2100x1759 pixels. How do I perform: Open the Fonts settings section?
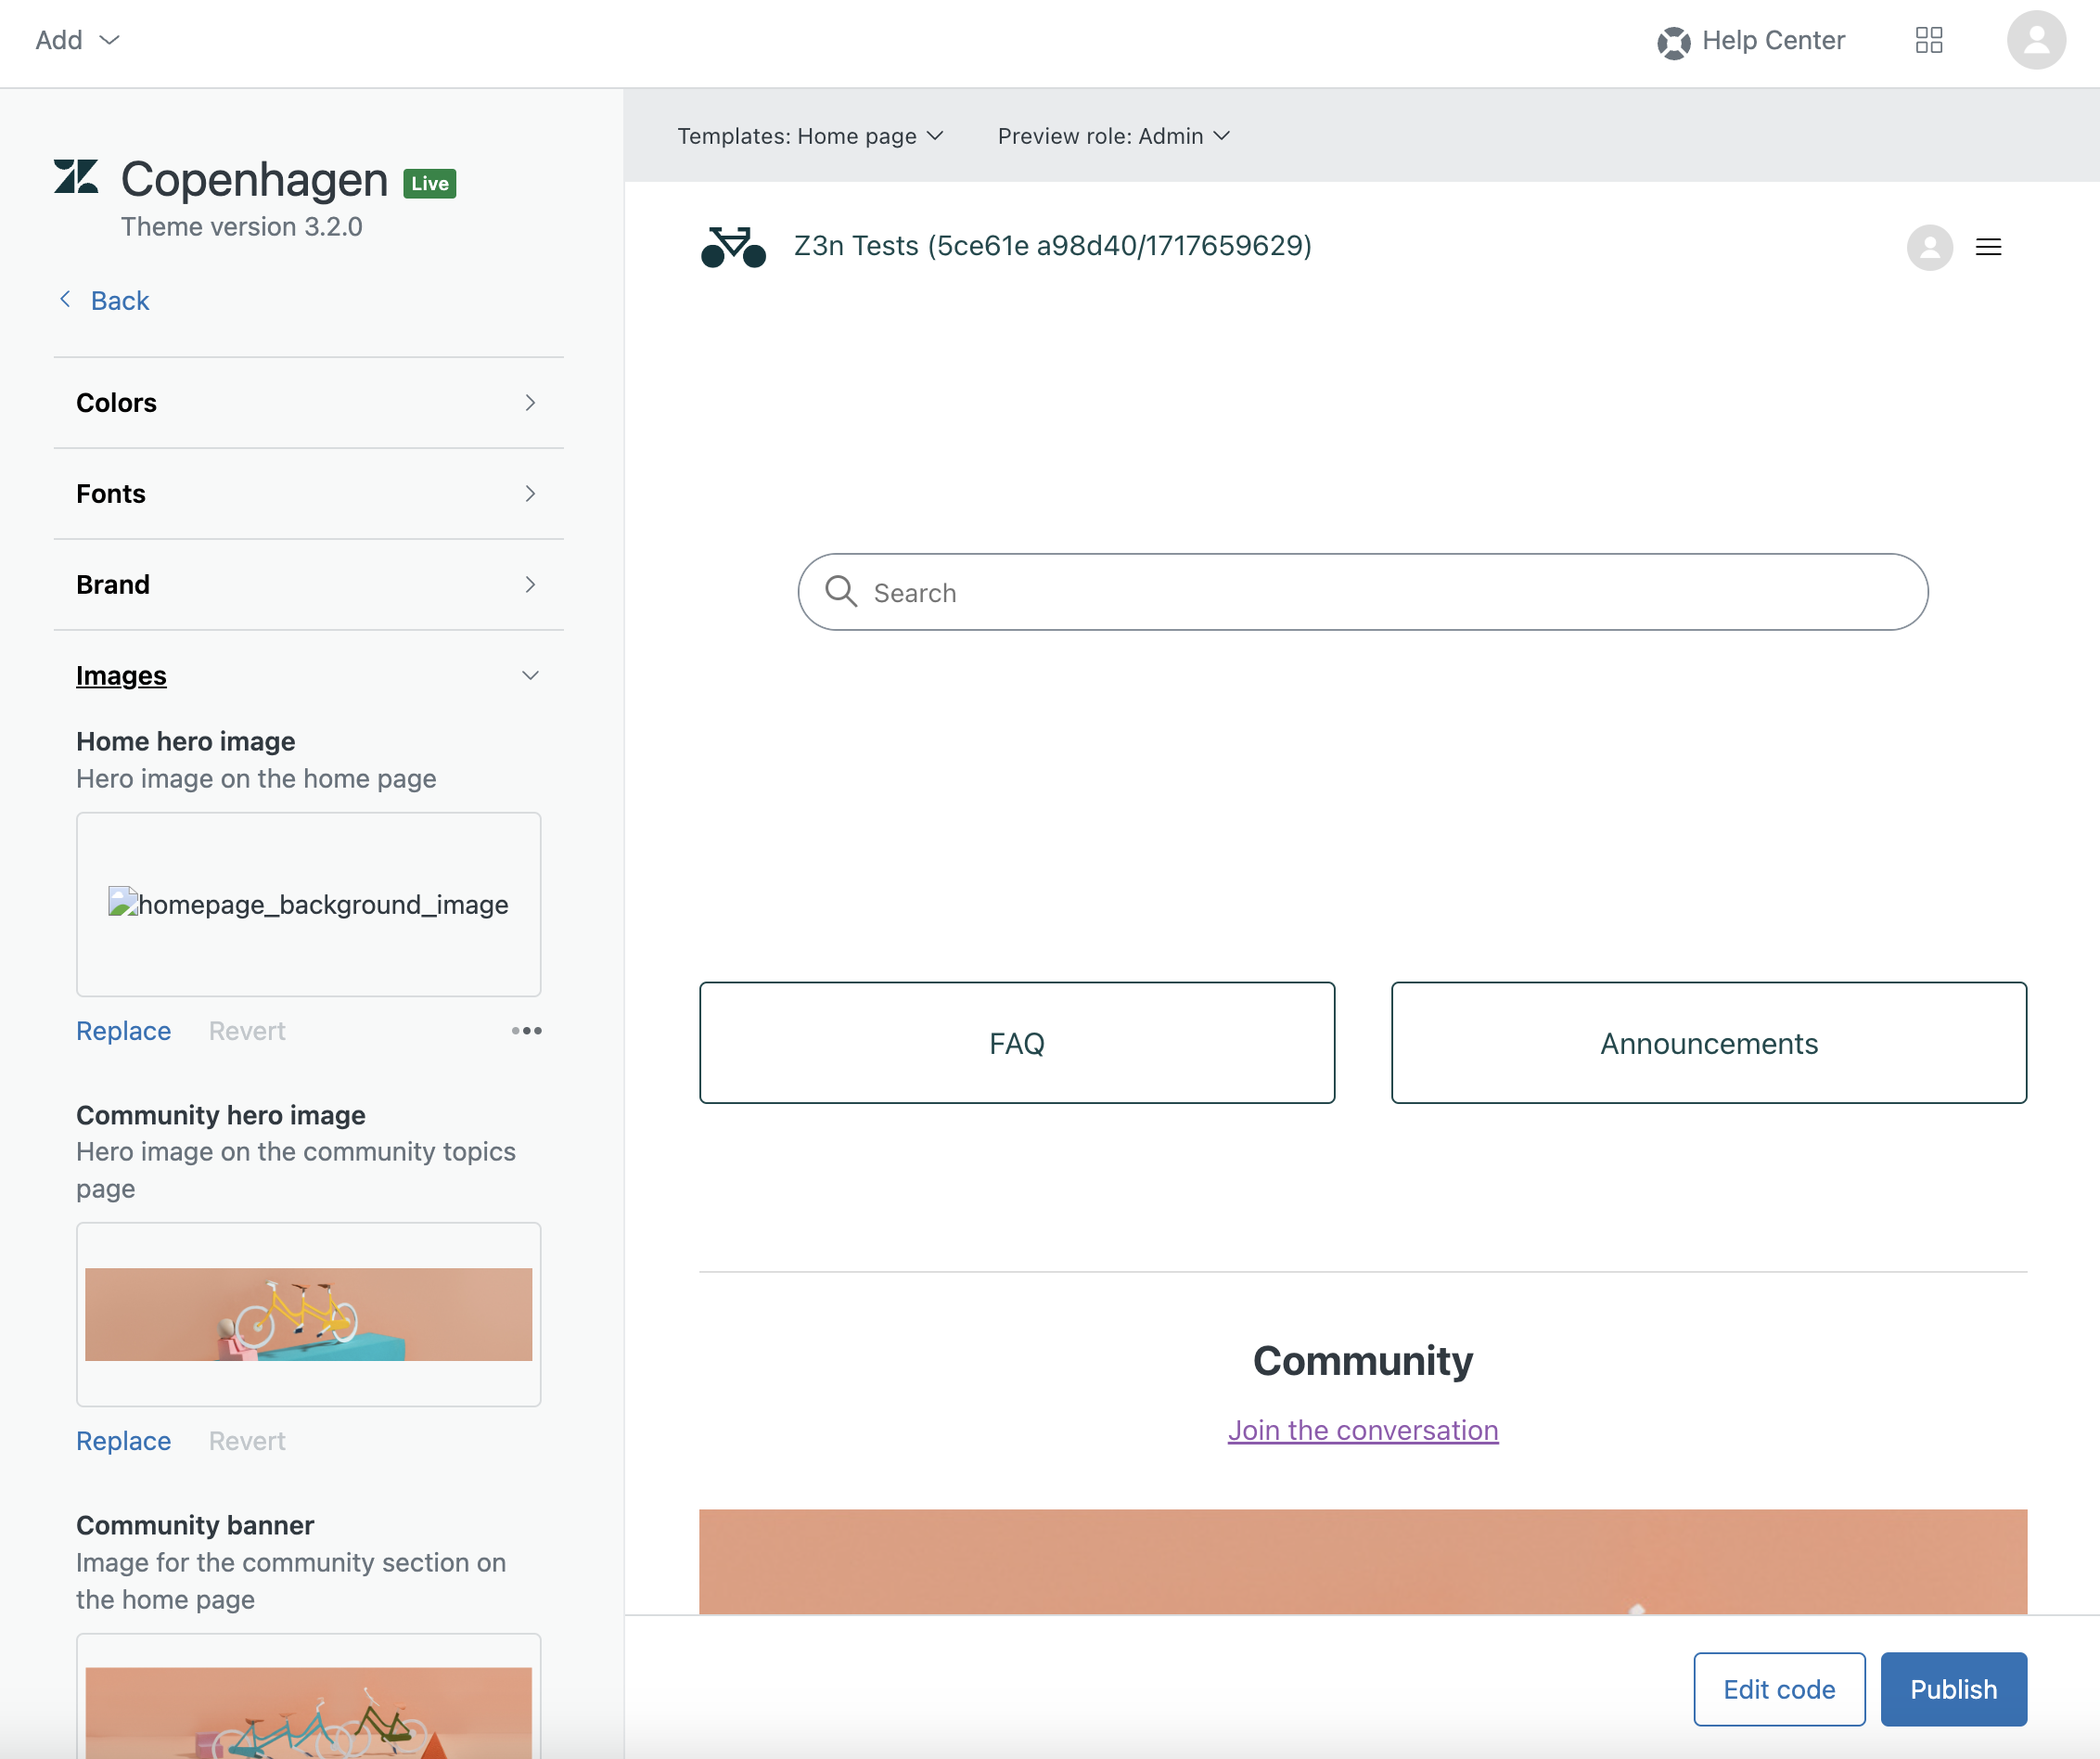coord(308,494)
